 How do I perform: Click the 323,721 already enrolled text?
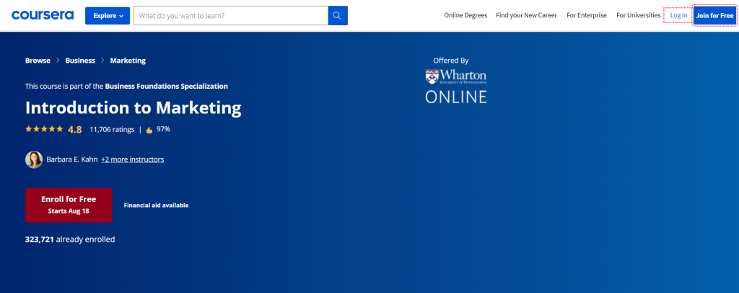70,240
